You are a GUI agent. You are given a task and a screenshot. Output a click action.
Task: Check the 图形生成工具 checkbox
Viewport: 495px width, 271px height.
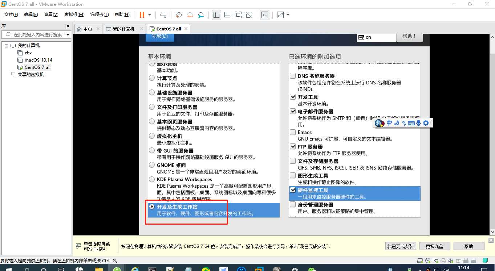pyautogui.click(x=293, y=175)
